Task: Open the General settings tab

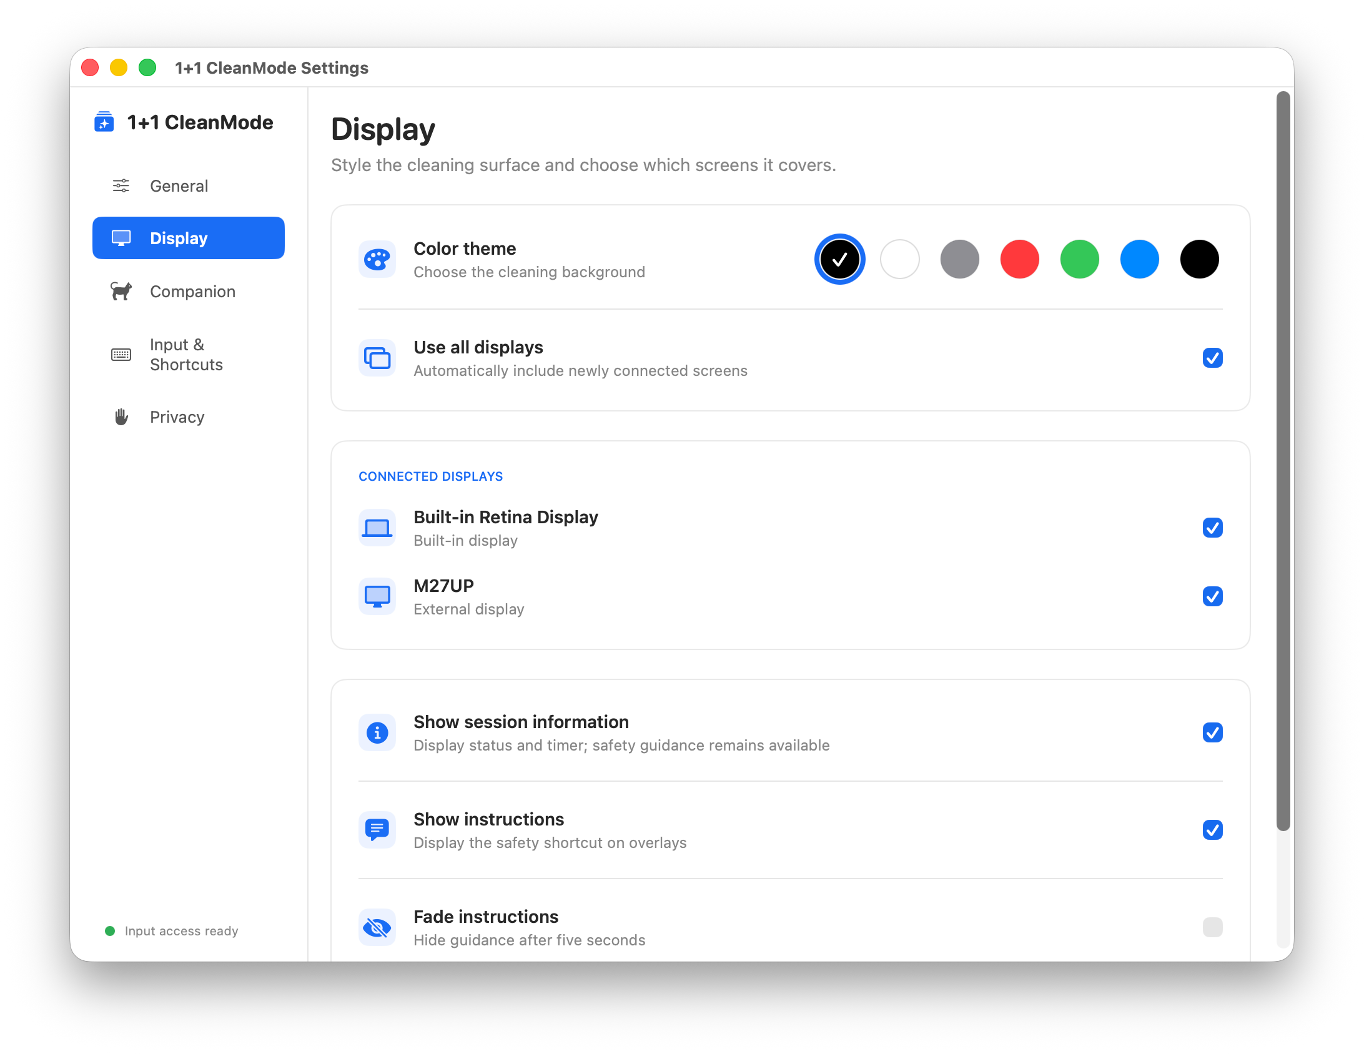Action: pyautogui.click(x=189, y=185)
